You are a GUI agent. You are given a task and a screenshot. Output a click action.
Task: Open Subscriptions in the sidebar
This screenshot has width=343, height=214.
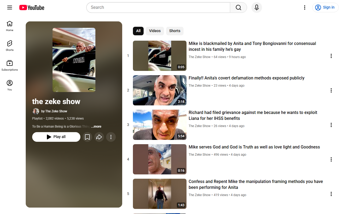10,66
